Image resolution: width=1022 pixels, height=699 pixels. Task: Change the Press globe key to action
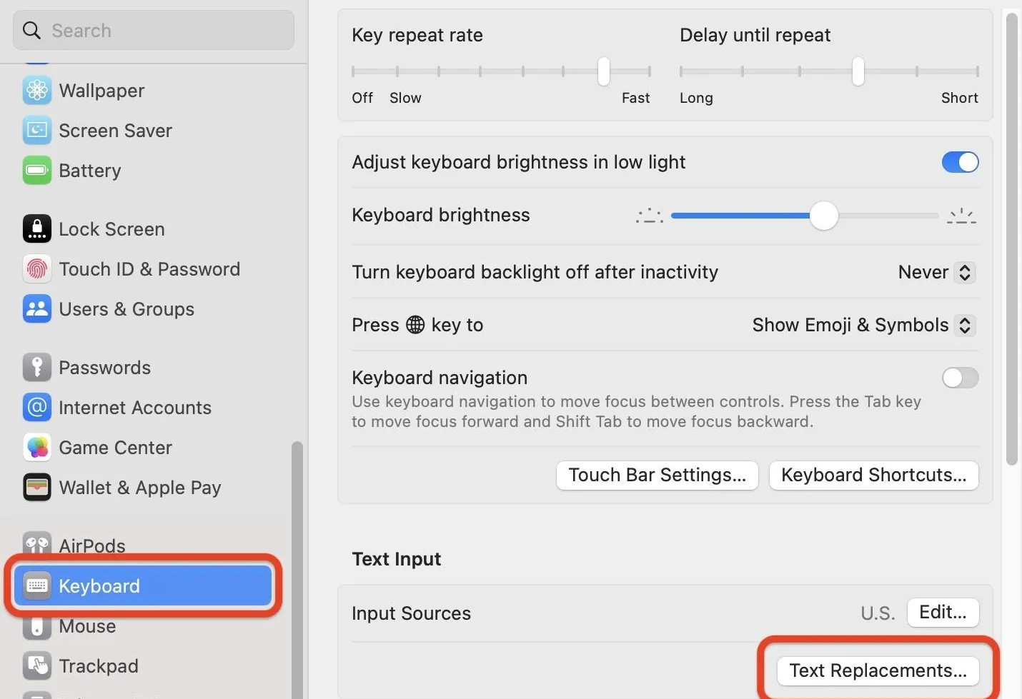(x=964, y=325)
